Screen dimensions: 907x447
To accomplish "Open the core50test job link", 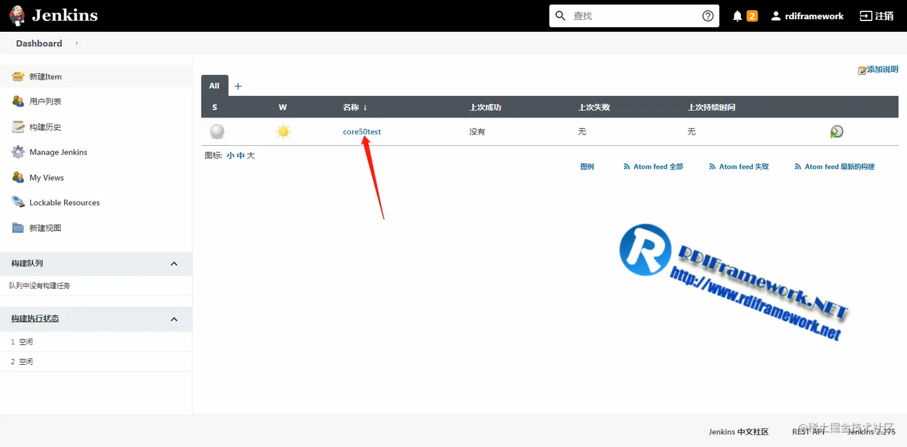I will click(x=362, y=131).
